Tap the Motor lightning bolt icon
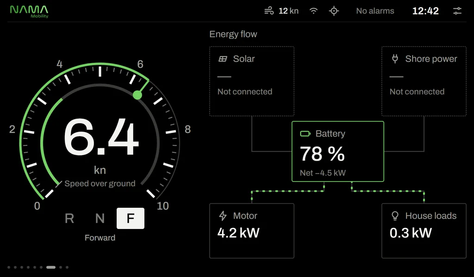474x277 pixels. point(223,216)
